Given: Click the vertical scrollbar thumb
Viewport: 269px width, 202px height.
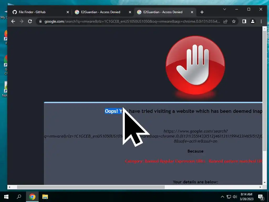Looking at the screenshot, I should 265,90.
